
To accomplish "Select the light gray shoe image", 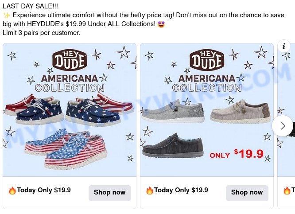I will click(x=173, y=111).
